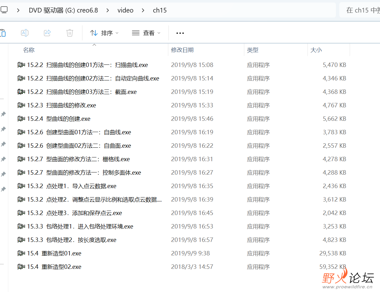Open the 查看 dropdown chevron
The image size is (380, 292).
159,33
